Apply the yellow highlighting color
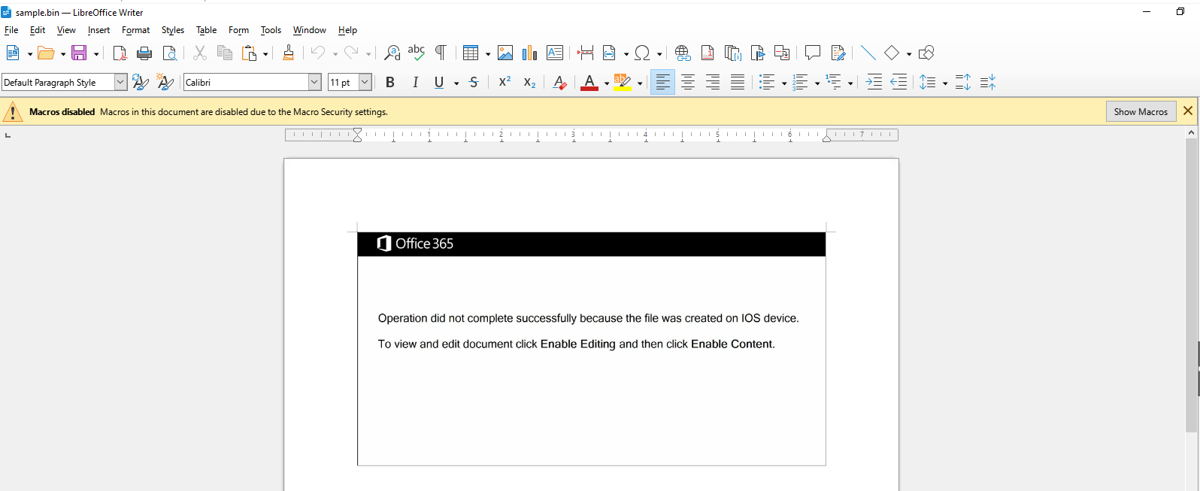 pyautogui.click(x=623, y=82)
